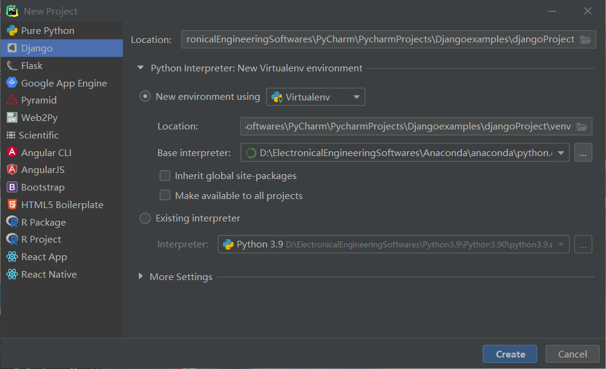
Task: Choose Bootstrap project type
Action: point(62,187)
